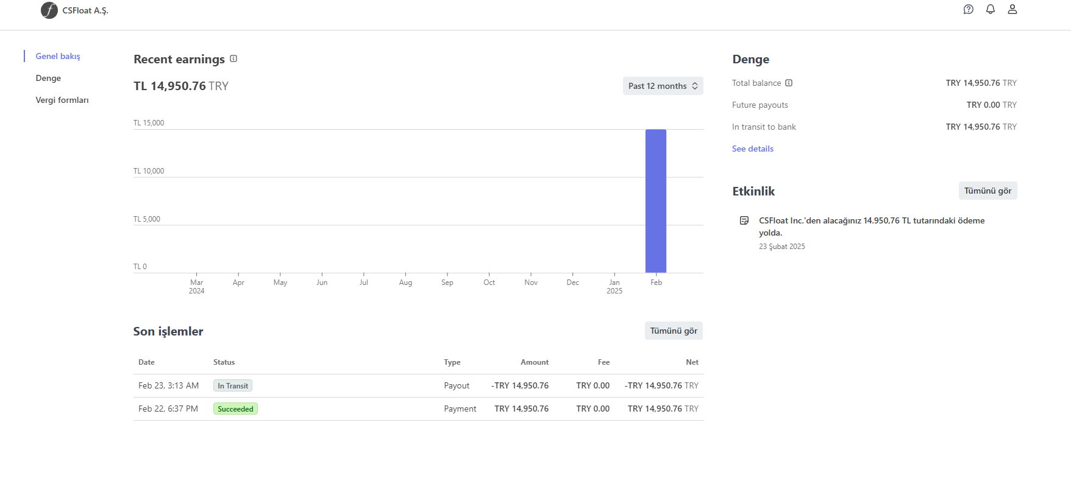Click the In Transit status badge

click(x=233, y=385)
